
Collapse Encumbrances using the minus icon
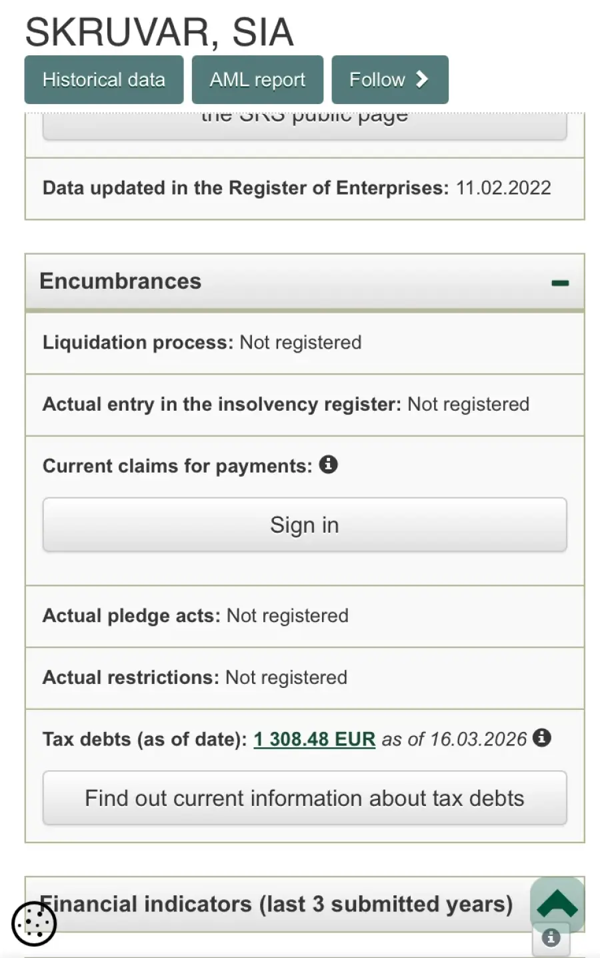[x=560, y=283]
